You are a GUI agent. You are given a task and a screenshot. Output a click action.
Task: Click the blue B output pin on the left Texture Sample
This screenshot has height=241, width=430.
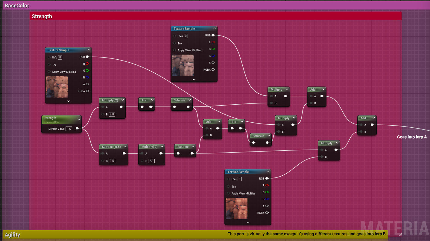click(88, 77)
